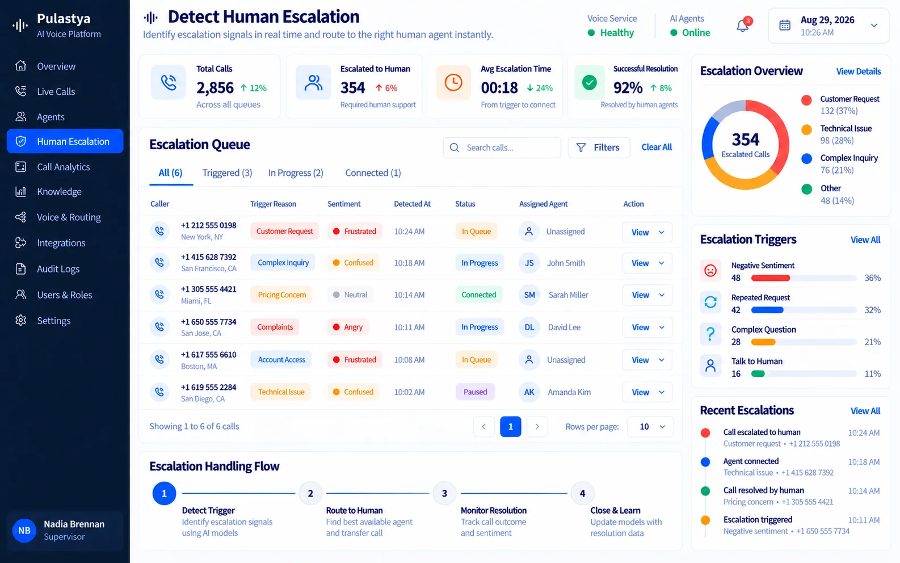Click the phone icon for +1 617 555 6610

[159, 359]
